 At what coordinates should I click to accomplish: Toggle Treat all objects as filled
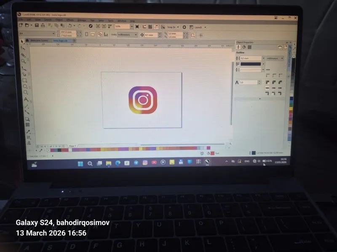pos(193,35)
